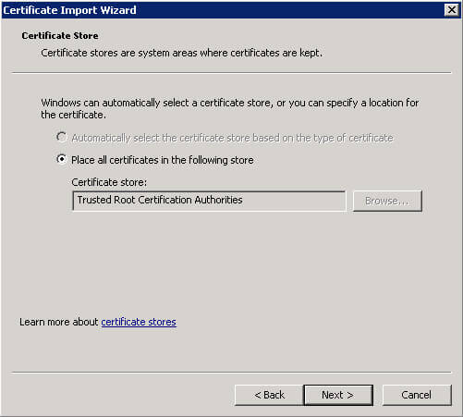Click 'Windows can automatically select' paragraph
The image size is (463, 417).
click(230, 108)
